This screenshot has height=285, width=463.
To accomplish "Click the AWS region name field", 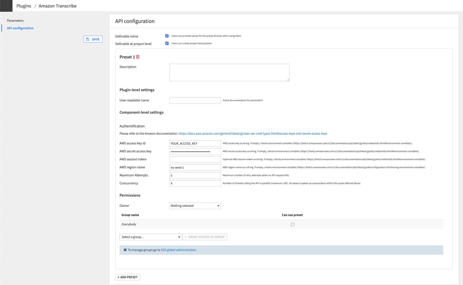I will click(x=195, y=167).
